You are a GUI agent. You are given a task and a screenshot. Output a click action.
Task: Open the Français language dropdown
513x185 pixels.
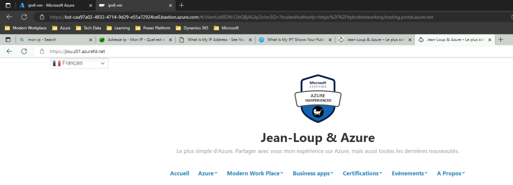pos(80,63)
